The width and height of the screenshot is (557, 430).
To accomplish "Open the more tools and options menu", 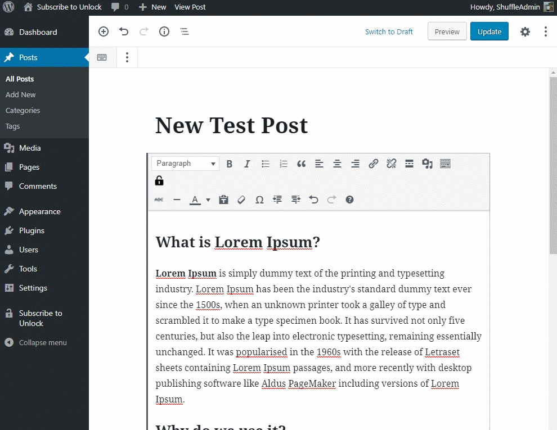I will pyautogui.click(x=546, y=31).
